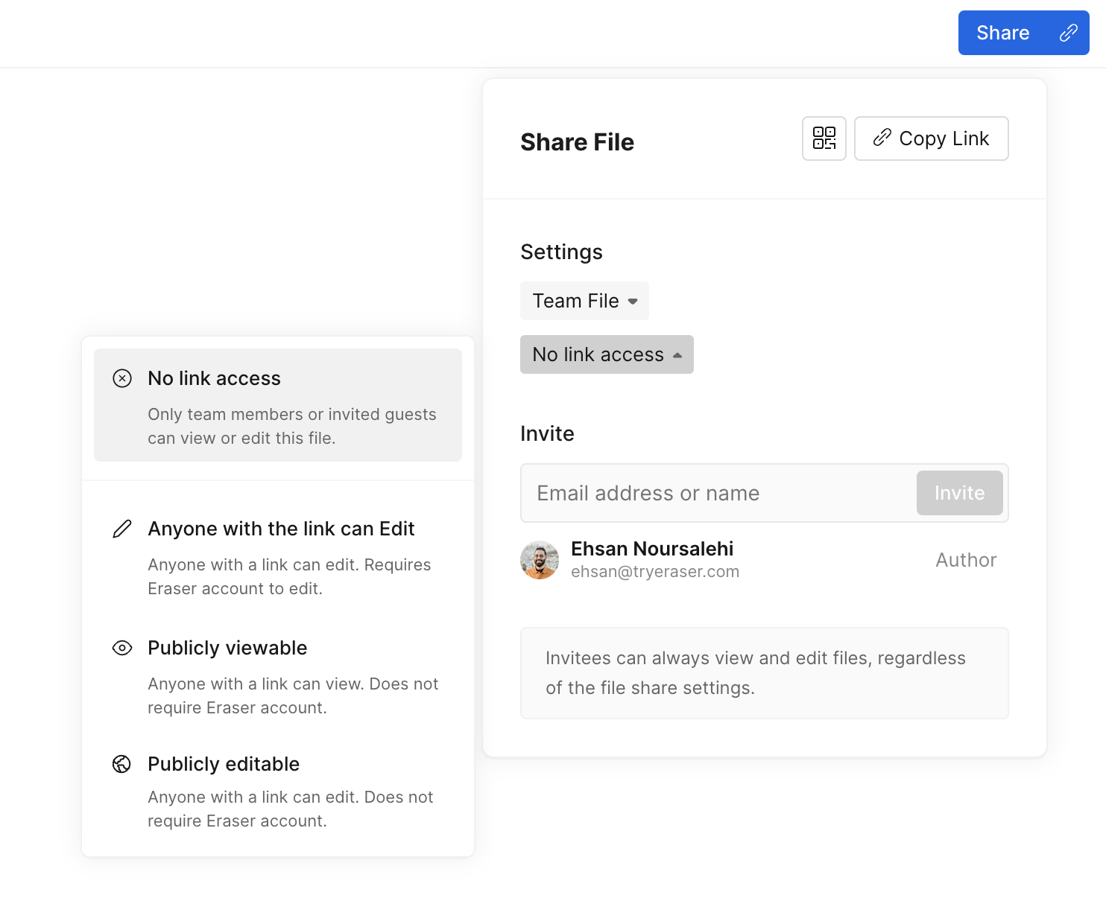Viewport: 1106px width, 901px height.
Task: Click the ehsan@tryeraser.com email text
Action: pos(655,572)
